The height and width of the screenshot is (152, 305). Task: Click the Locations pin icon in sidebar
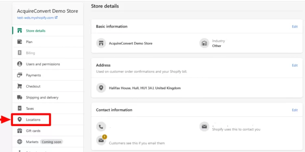[20, 119]
